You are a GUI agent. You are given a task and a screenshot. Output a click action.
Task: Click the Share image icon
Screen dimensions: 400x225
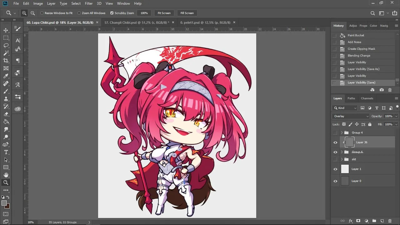(x=395, y=13)
